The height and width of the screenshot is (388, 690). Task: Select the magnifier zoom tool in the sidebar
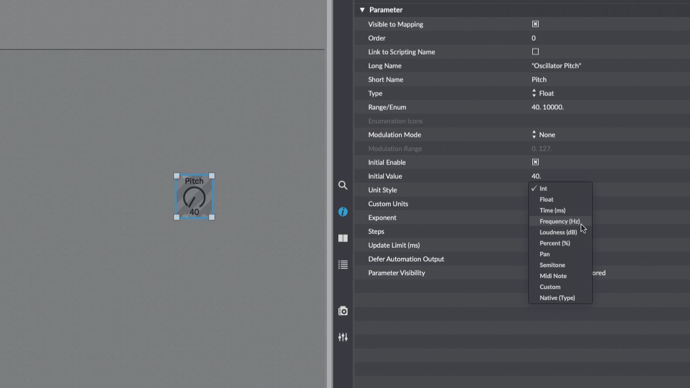[342, 185]
